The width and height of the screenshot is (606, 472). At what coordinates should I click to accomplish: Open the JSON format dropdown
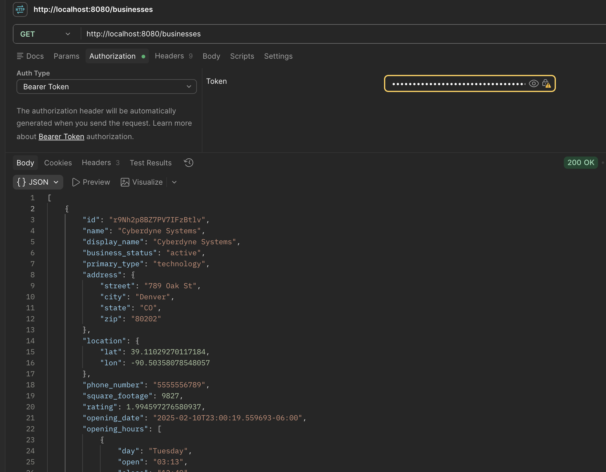(38, 182)
